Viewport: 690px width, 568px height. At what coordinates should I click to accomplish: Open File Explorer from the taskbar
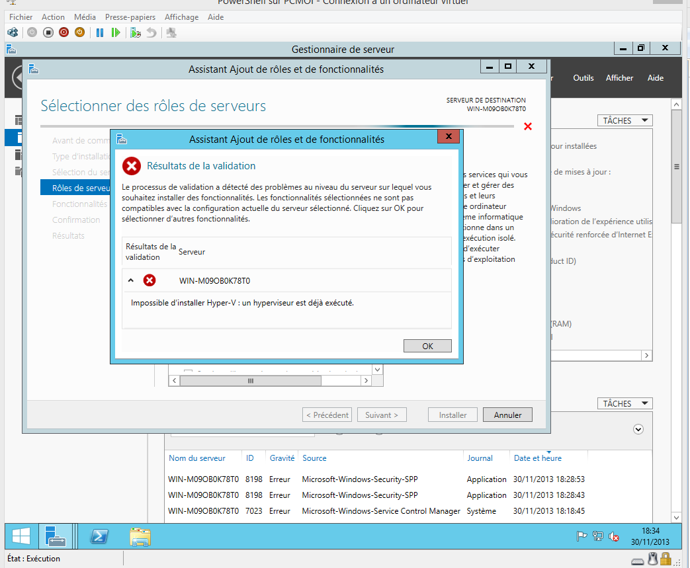[x=140, y=536]
